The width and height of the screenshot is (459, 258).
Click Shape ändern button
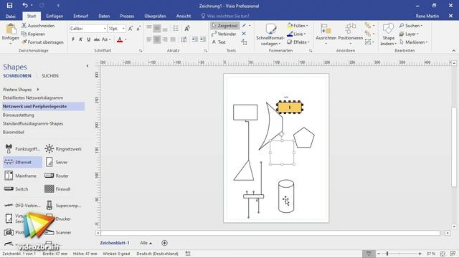[389, 34]
